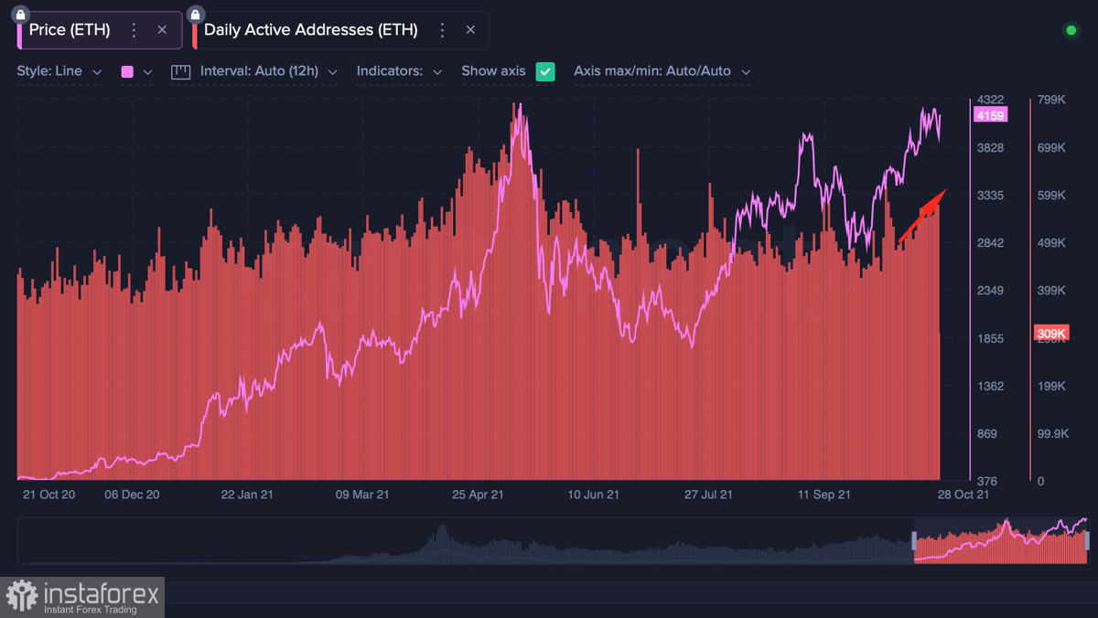
Task: Click the 25 Apr 21 date label
Action: [478, 495]
